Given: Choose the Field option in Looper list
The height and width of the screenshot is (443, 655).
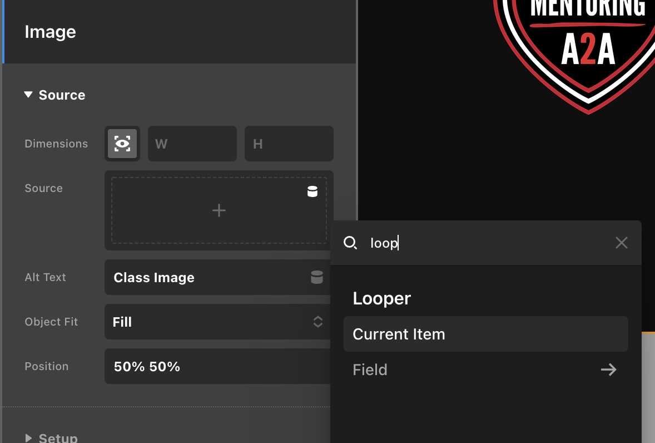Looking at the screenshot, I should [x=370, y=370].
